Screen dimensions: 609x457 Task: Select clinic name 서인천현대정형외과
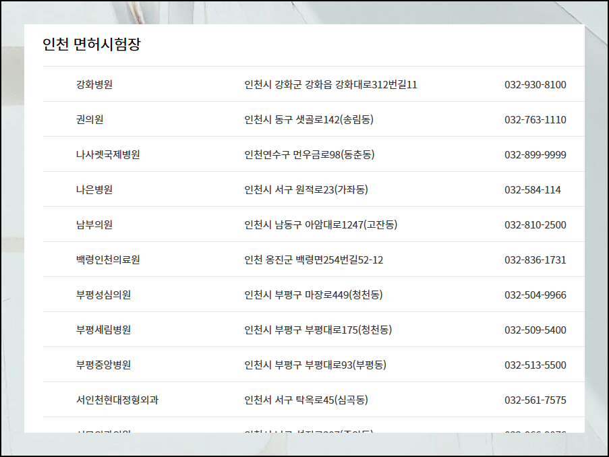[x=117, y=400]
